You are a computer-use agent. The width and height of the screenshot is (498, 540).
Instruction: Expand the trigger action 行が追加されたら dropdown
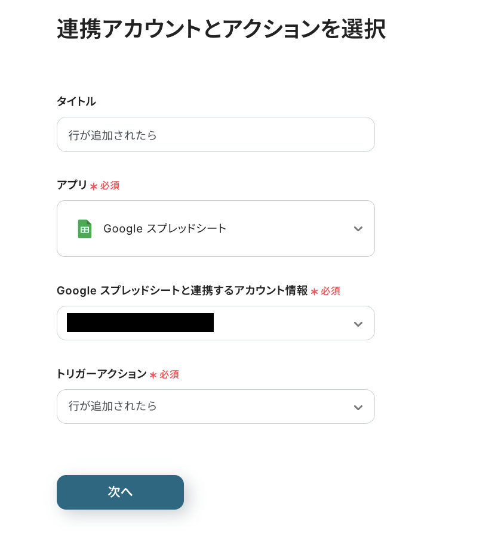(x=215, y=406)
